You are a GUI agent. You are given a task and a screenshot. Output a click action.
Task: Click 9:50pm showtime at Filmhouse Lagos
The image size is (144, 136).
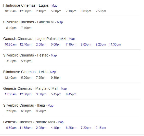point(101,11)
